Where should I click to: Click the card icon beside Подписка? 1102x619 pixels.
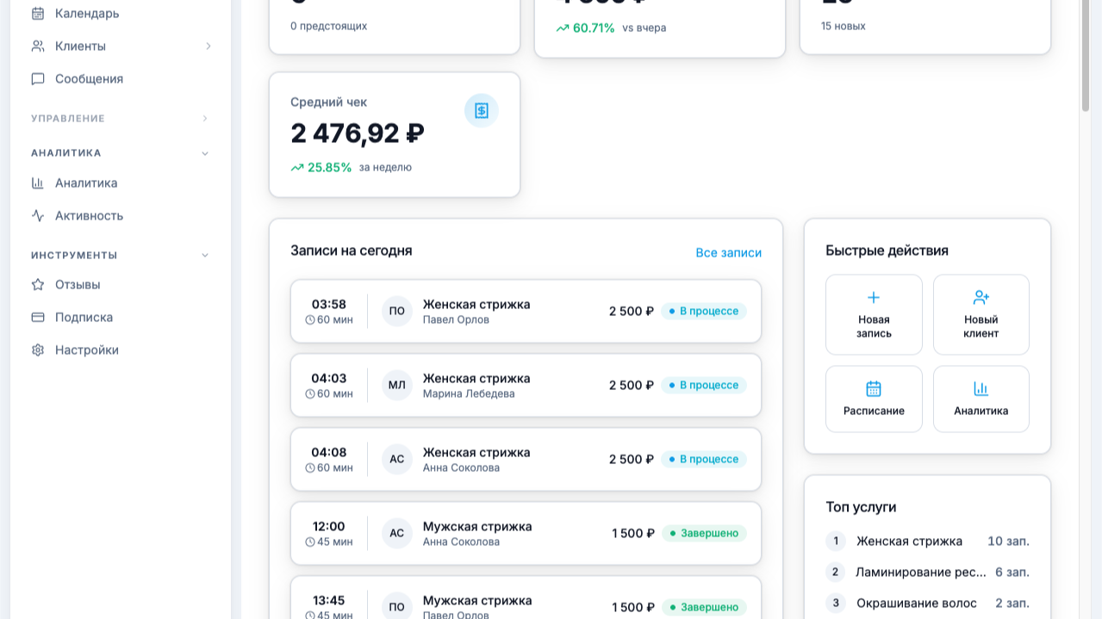pyautogui.click(x=38, y=317)
